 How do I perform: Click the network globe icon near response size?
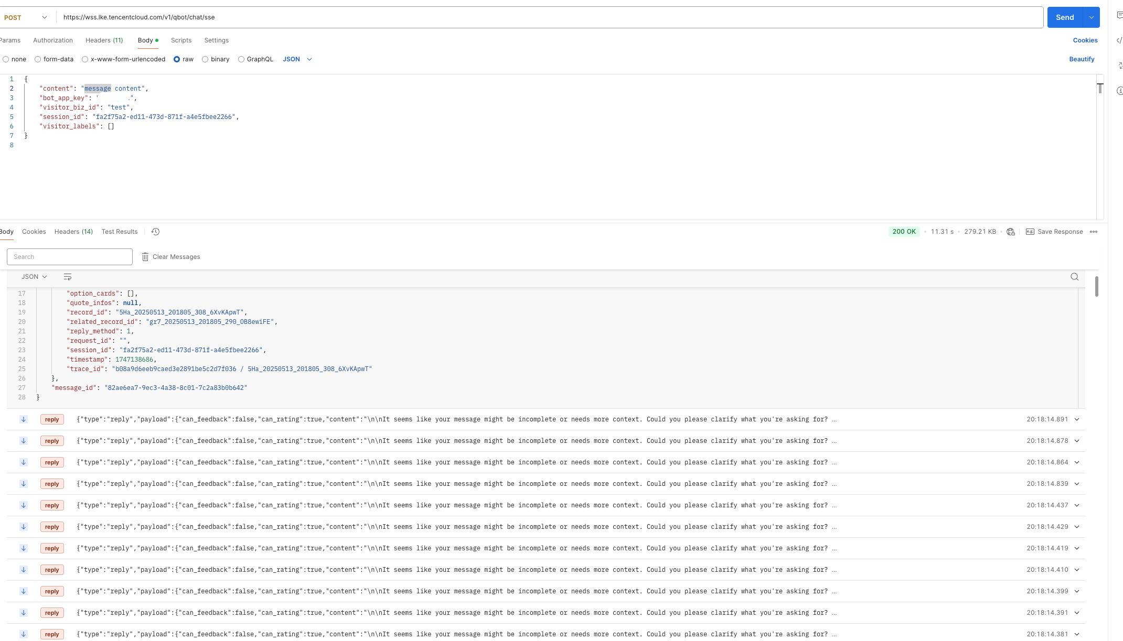pos(1011,232)
